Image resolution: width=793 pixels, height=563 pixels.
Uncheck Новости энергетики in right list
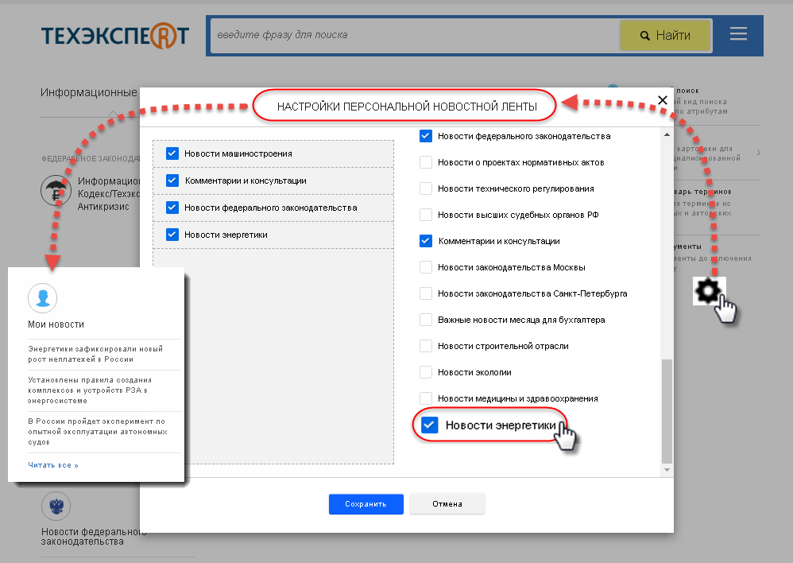(x=429, y=425)
